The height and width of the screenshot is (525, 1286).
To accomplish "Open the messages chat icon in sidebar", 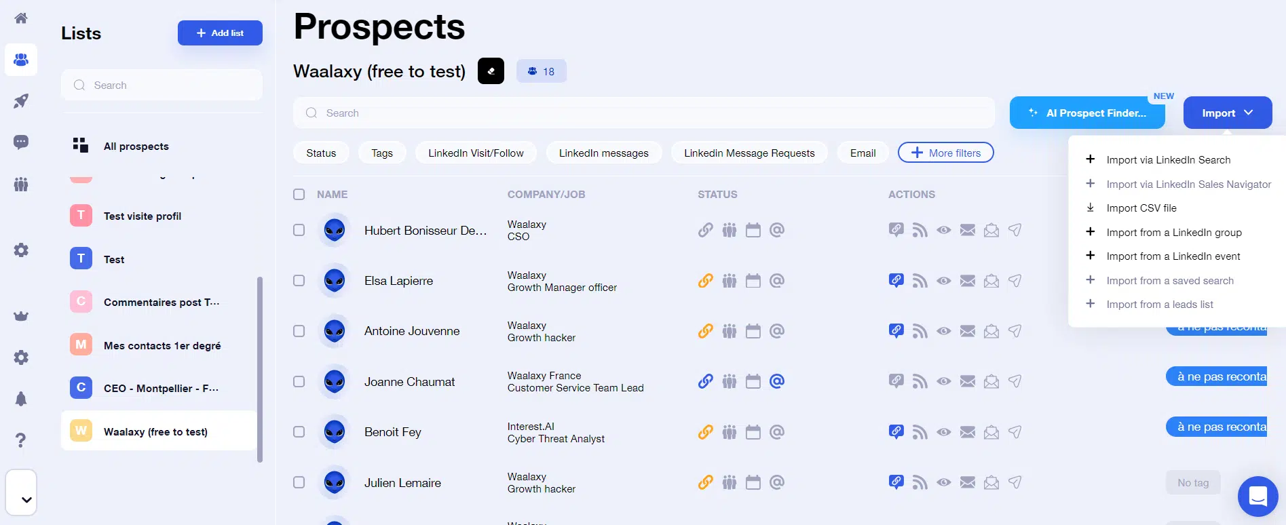I will tap(21, 142).
